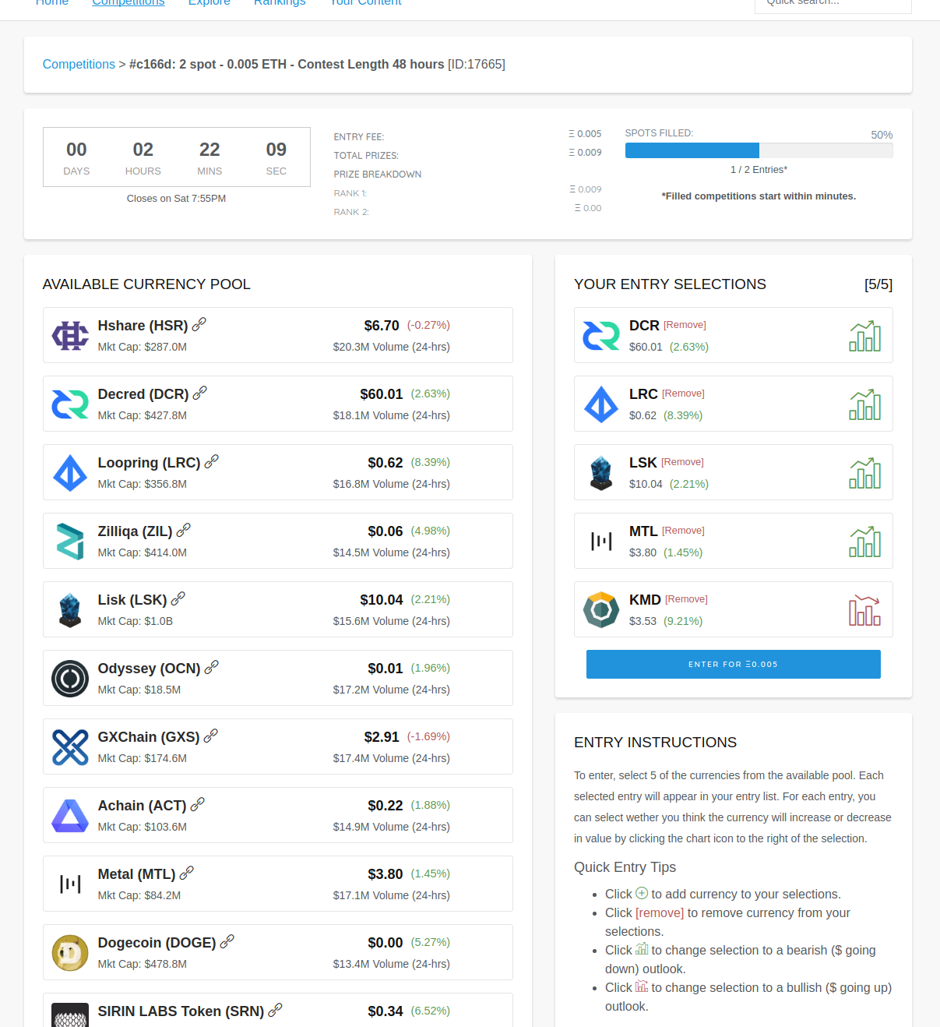
Task: Focus the Quick search input field
Action: point(833,5)
